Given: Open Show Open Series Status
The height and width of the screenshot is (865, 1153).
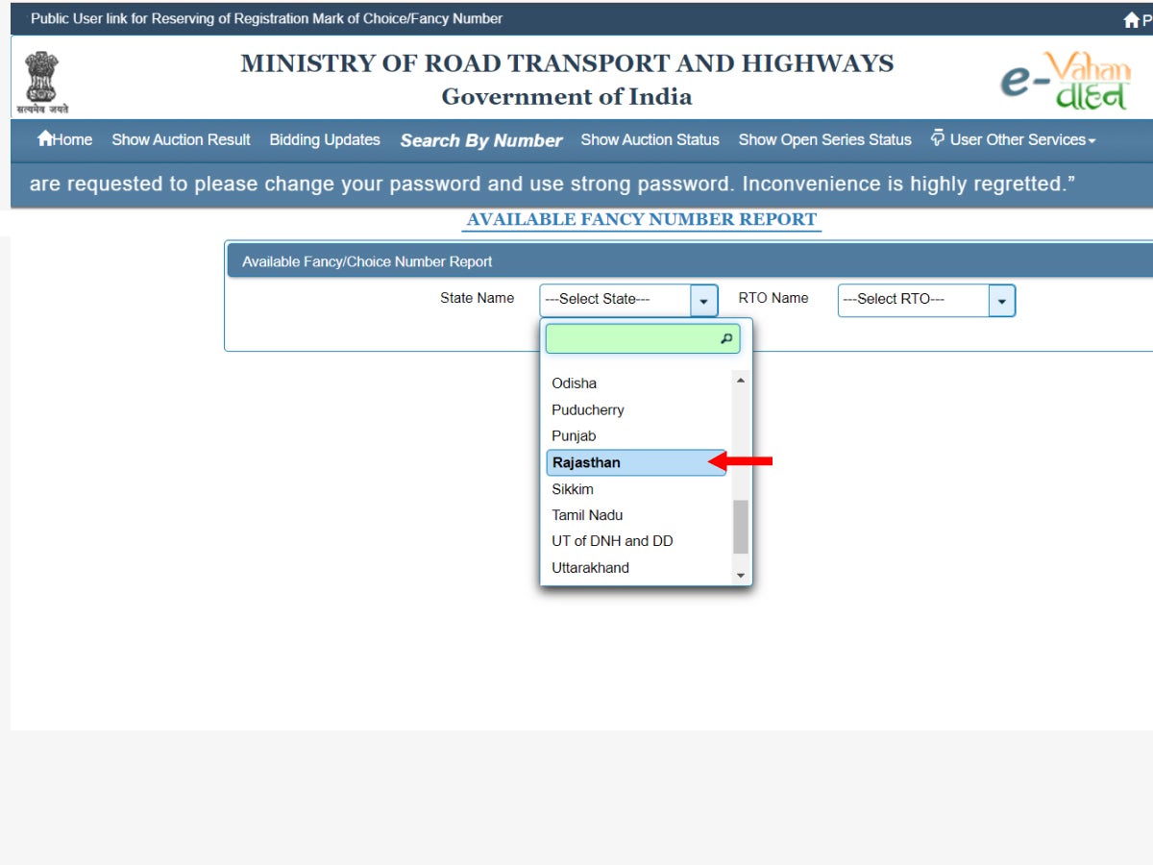Looking at the screenshot, I should tap(824, 139).
